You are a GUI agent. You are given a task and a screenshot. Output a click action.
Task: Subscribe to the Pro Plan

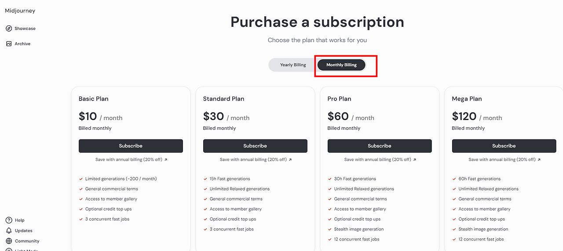pyautogui.click(x=380, y=146)
